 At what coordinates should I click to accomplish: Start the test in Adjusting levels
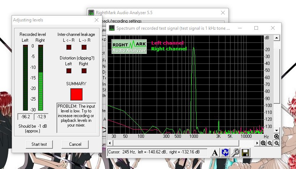39,144
